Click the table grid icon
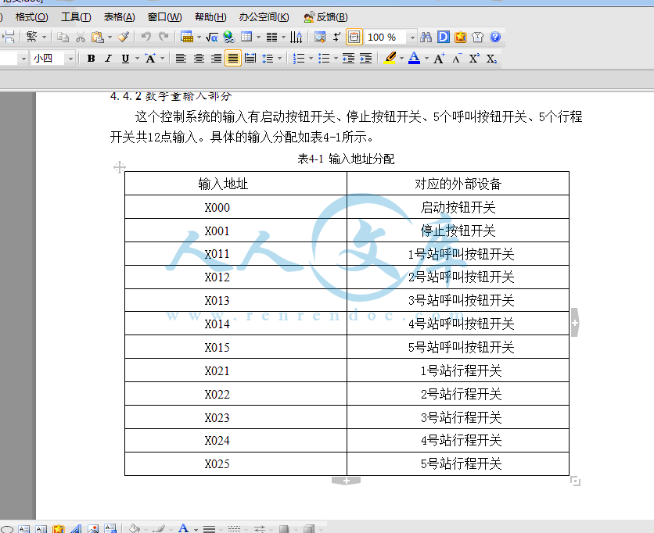The height and width of the screenshot is (533, 654). [x=246, y=37]
